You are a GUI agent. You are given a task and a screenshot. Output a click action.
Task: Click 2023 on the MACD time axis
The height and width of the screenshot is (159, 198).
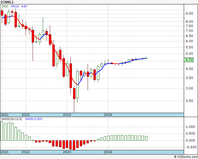click(x=67, y=152)
